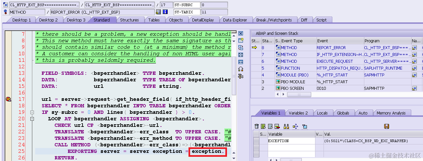Collapse the IF block at line 19
The image size is (423, 161).
(32, 112)
